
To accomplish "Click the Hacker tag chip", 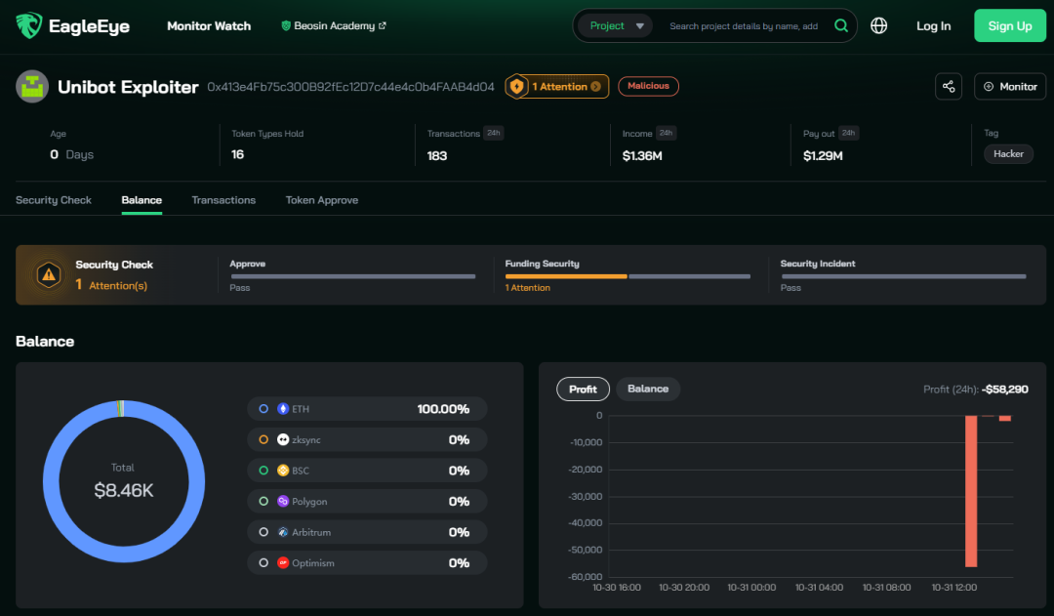I will 1008,154.
